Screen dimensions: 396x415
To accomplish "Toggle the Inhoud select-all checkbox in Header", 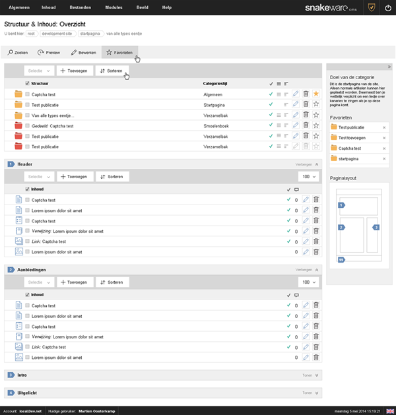I will 27,189.
